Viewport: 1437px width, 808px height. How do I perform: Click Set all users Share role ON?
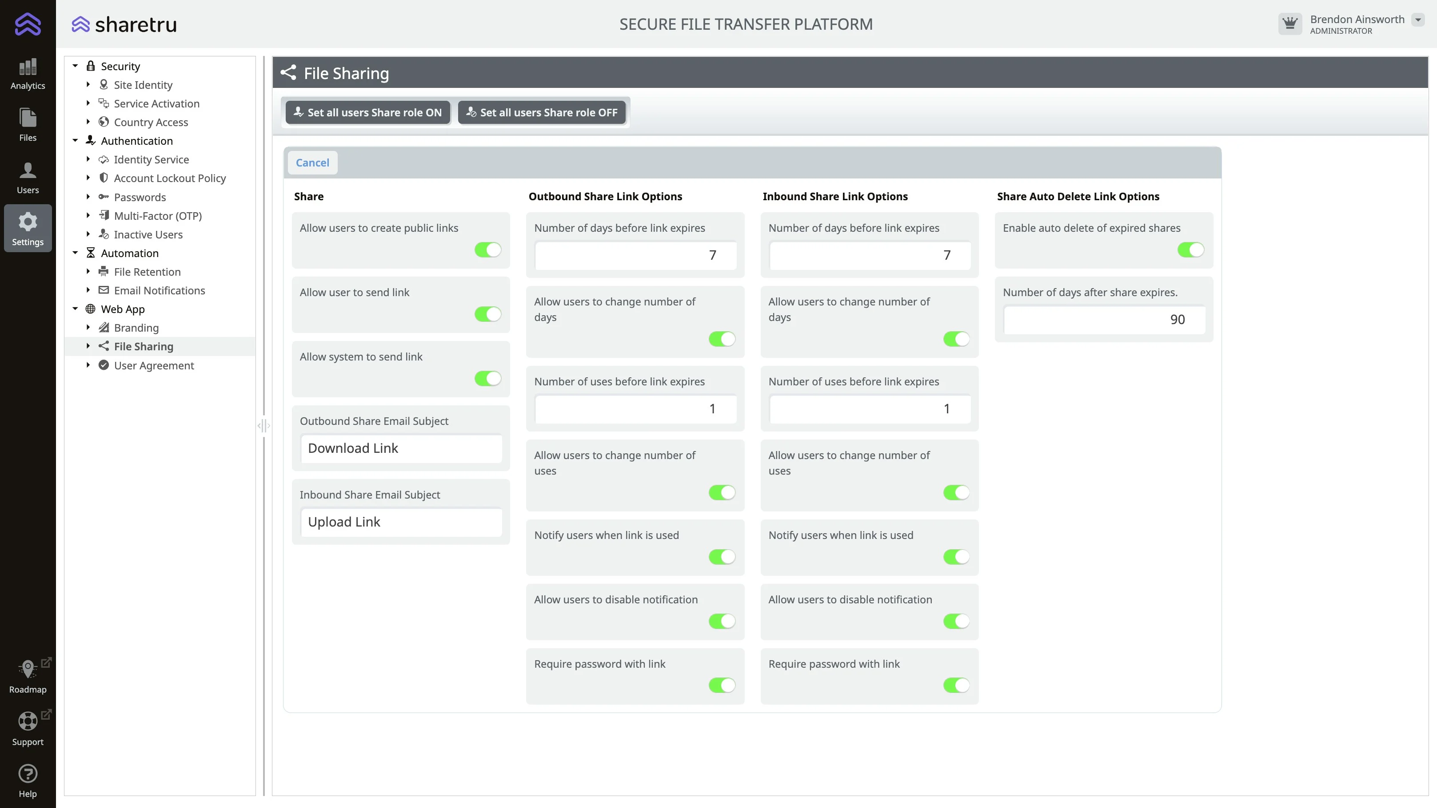[x=367, y=113]
